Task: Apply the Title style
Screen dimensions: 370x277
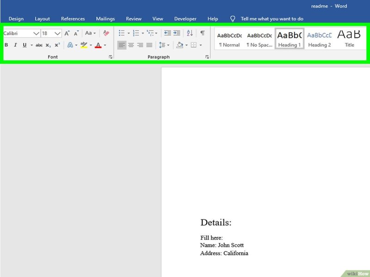Action: click(x=349, y=39)
